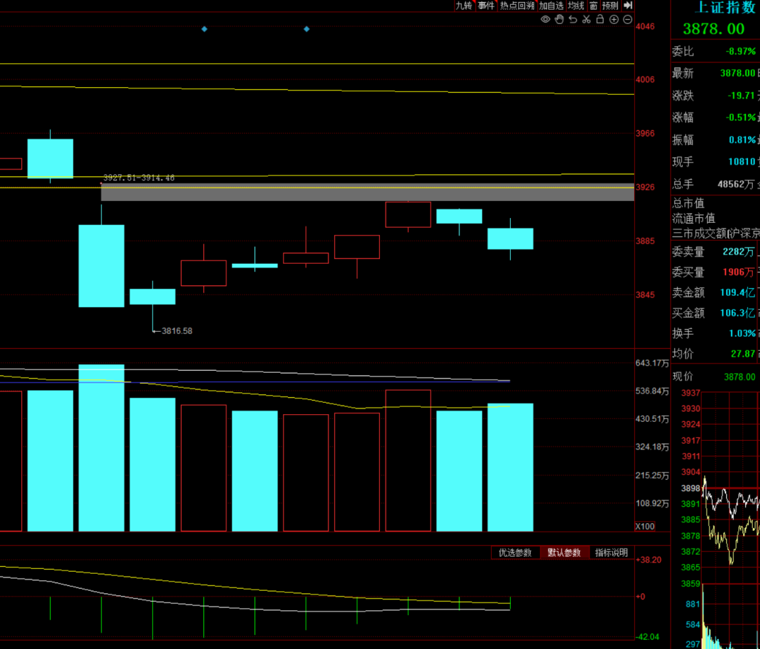
Task: Toggle the 均线 moving average lines
Action: (576, 6)
